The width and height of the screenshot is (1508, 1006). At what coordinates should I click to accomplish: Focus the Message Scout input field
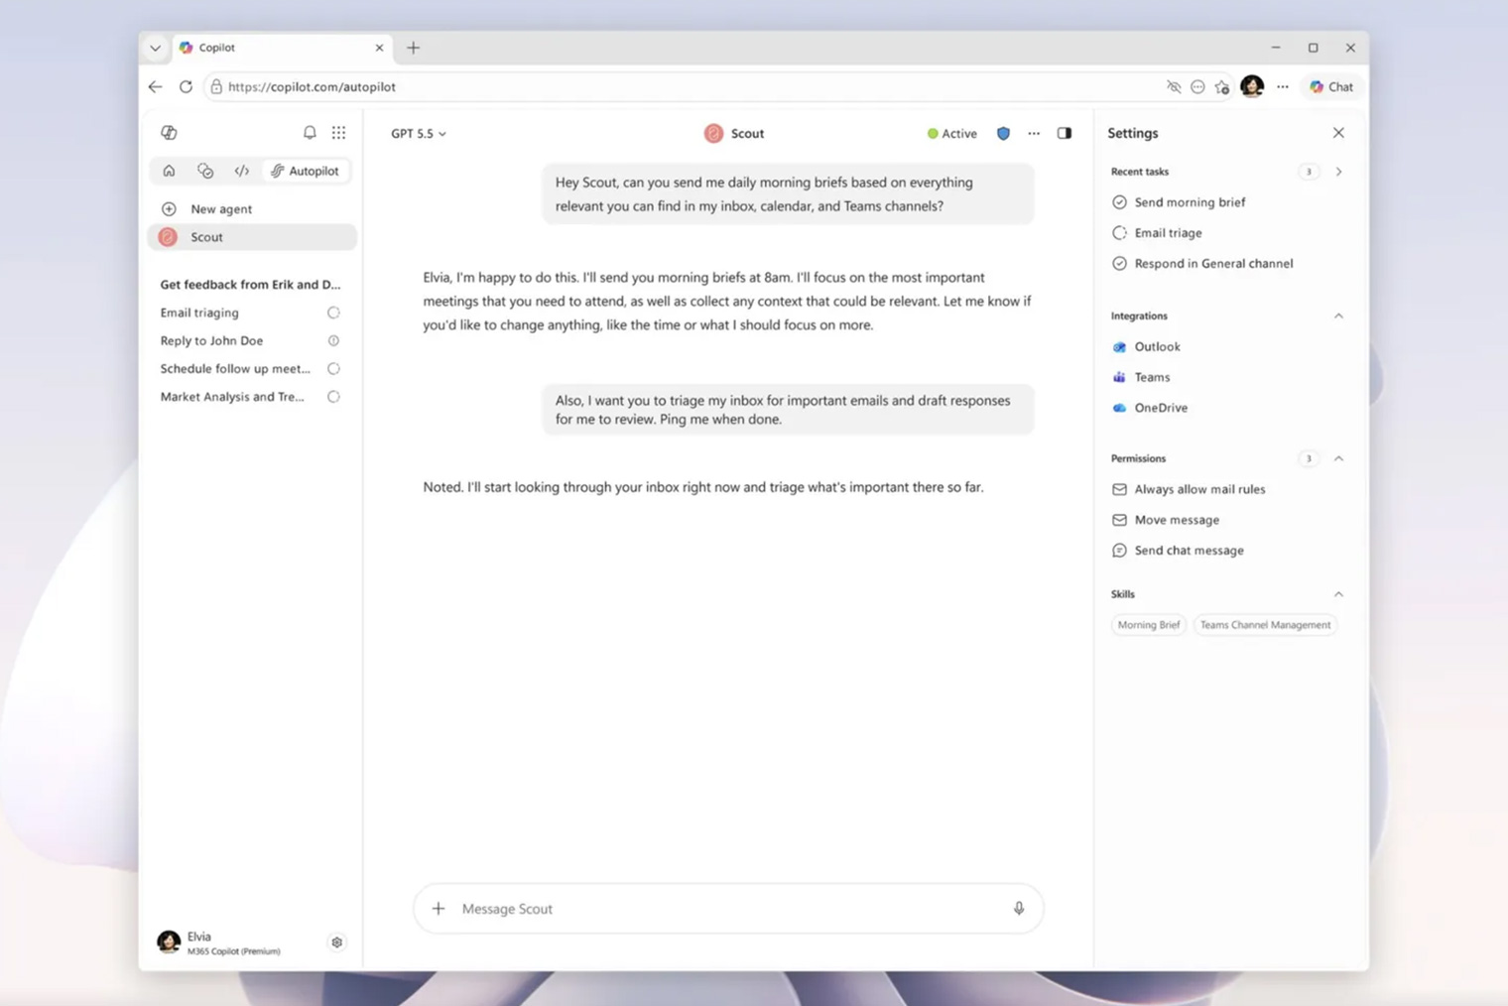pyautogui.click(x=729, y=909)
